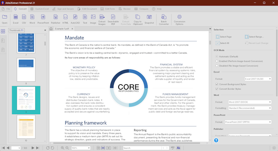278x151 pixels.
Task: Convert PDF to Text
Action: 85,17
